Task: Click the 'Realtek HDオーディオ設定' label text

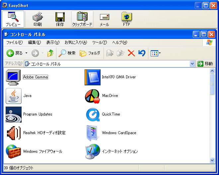Action: (x=44, y=133)
